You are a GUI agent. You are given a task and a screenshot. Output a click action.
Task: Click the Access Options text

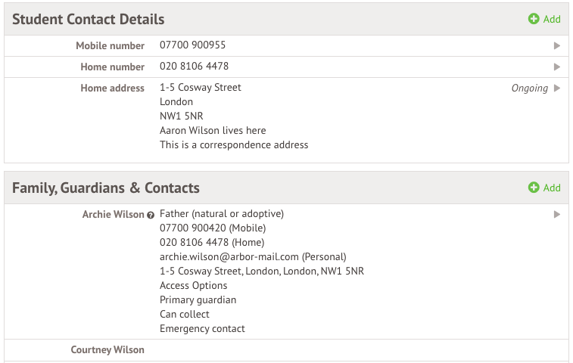click(x=193, y=286)
